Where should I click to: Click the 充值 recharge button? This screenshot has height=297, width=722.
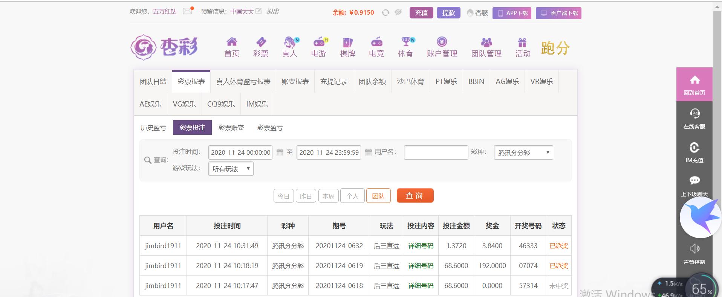coord(421,13)
